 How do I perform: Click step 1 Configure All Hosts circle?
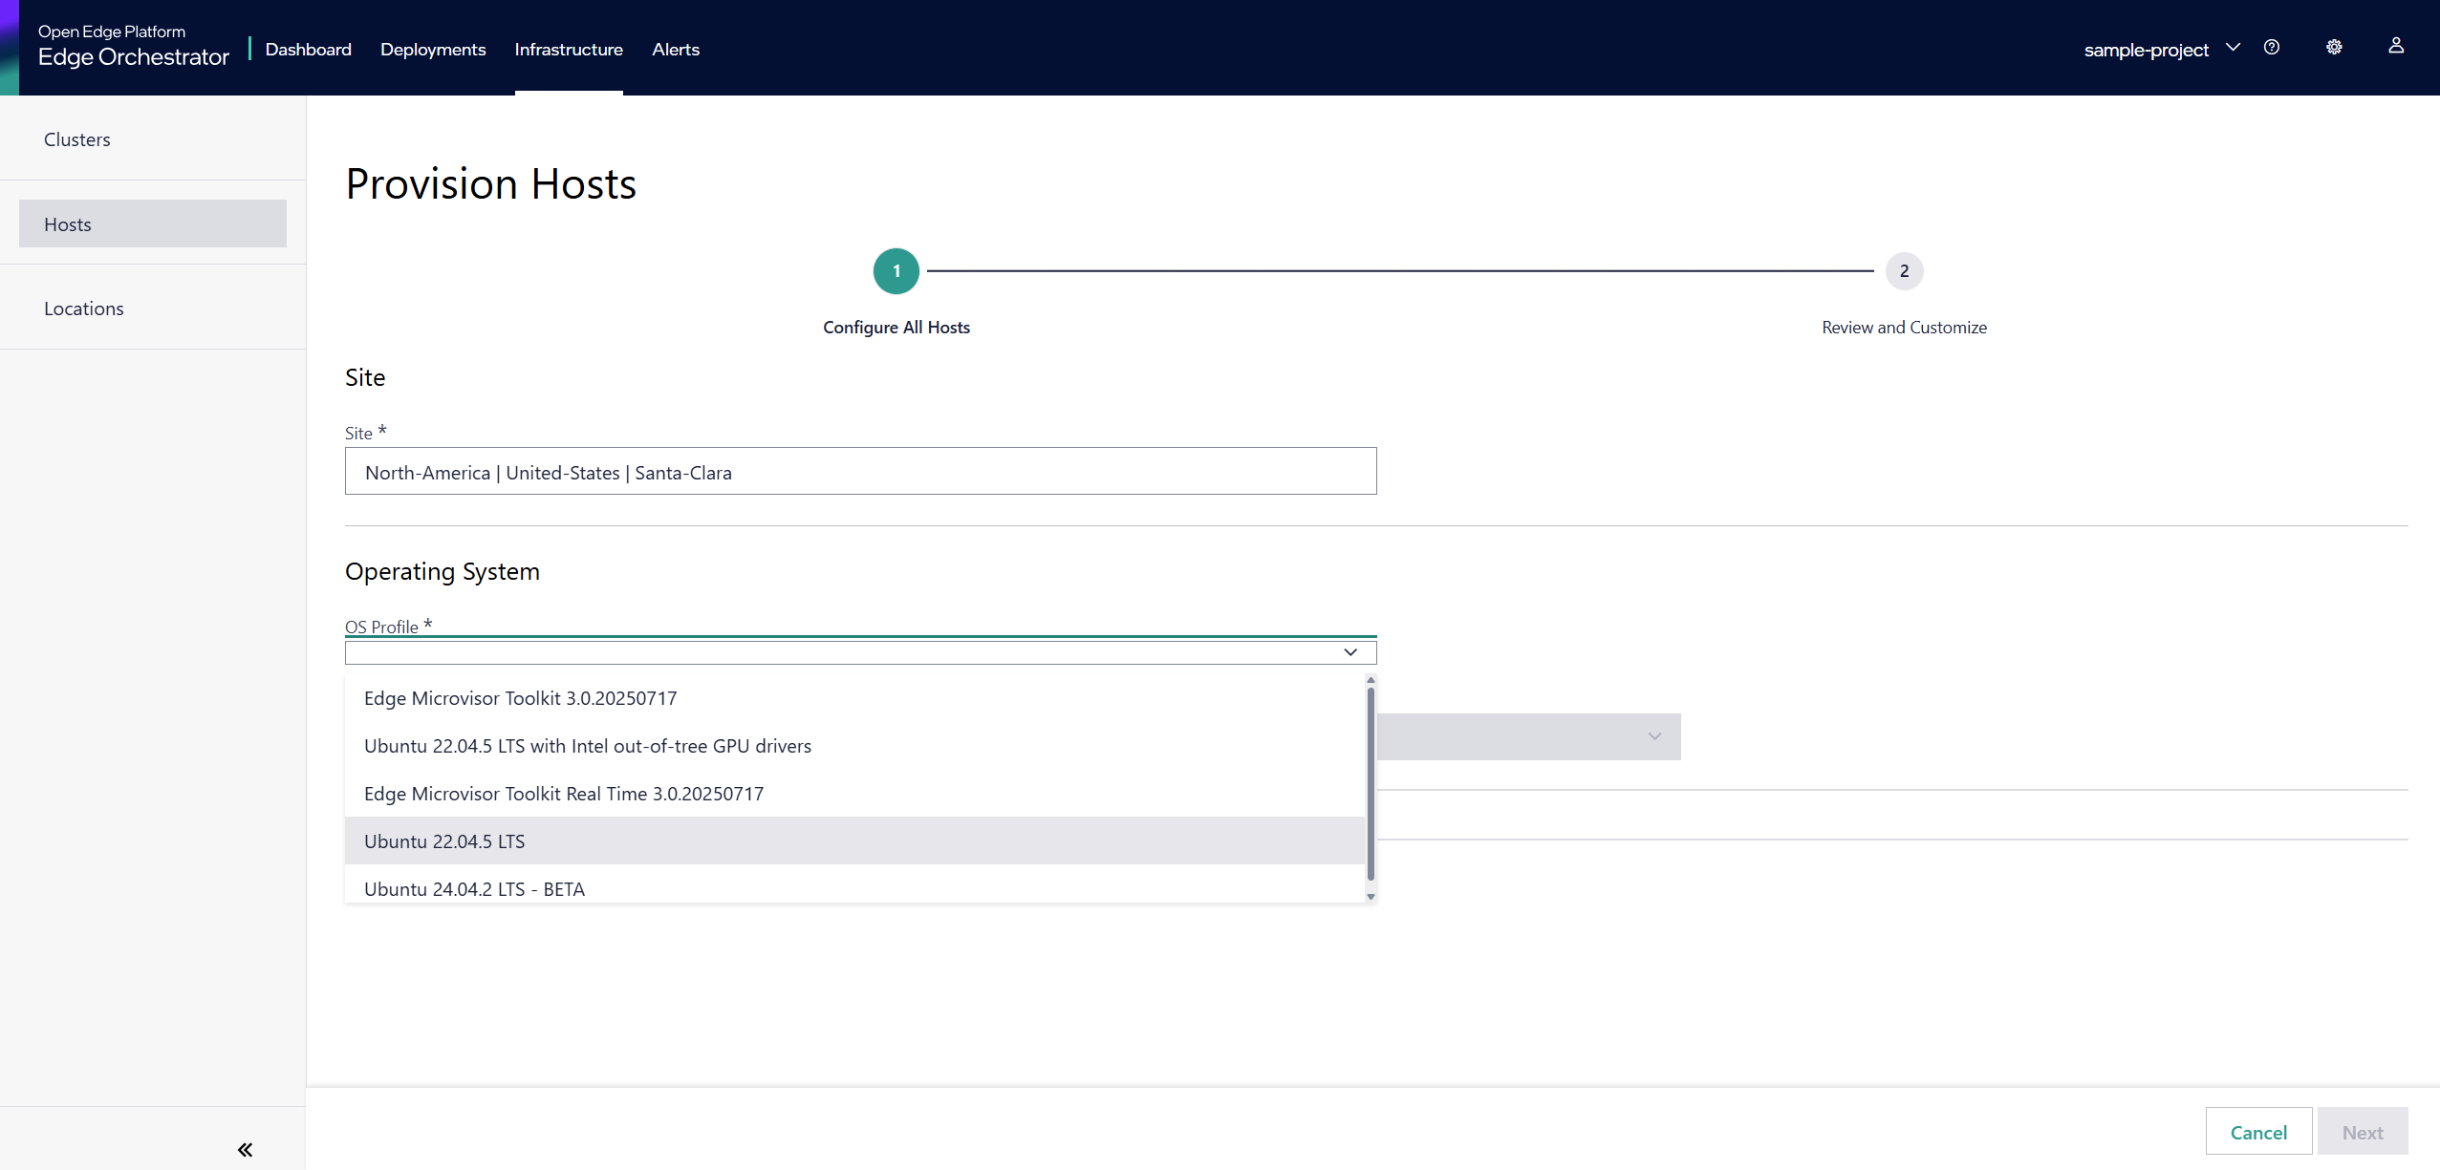pos(896,271)
